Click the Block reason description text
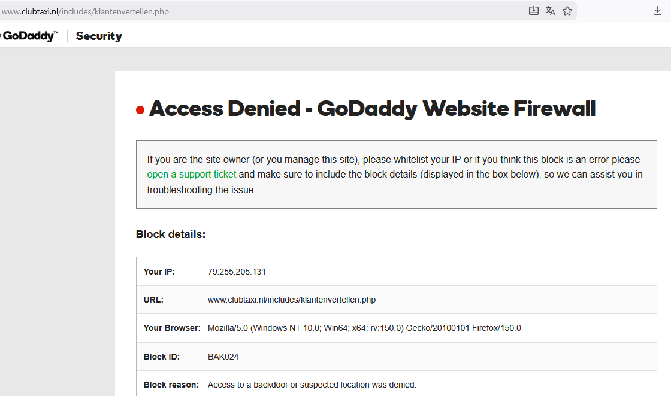The image size is (671, 396). (312, 385)
